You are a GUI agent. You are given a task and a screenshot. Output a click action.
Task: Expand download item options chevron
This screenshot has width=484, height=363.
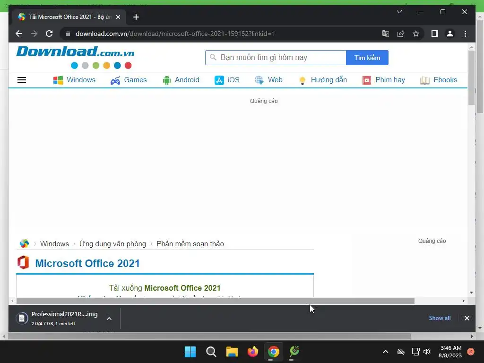point(109,319)
